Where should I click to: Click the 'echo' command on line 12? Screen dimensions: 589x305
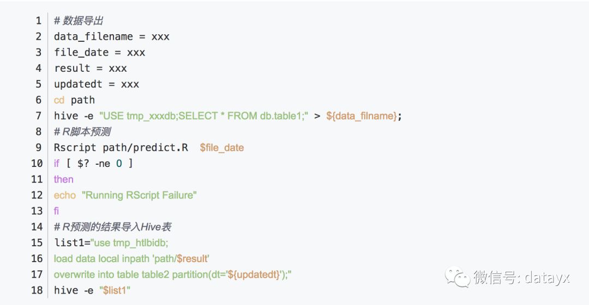[x=64, y=195]
